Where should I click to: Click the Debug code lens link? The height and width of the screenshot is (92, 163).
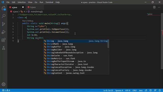click(30, 21)
